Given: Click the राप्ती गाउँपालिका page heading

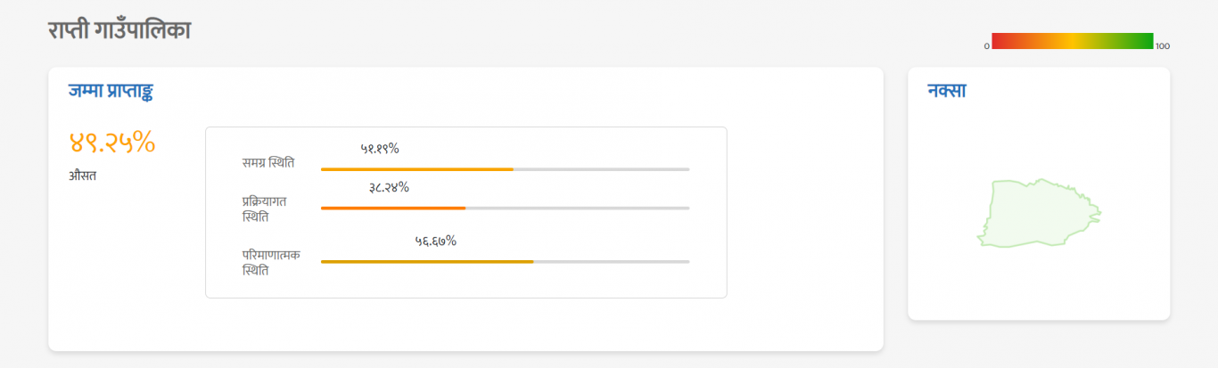Looking at the screenshot, I should point(119,30).
